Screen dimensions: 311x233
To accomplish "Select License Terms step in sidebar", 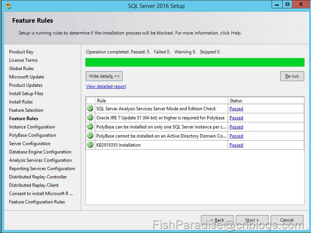I will pyautogui.click(x=23, y=60).
